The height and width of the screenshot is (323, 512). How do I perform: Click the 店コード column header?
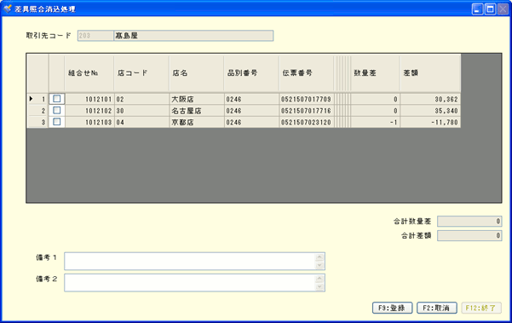141,73
